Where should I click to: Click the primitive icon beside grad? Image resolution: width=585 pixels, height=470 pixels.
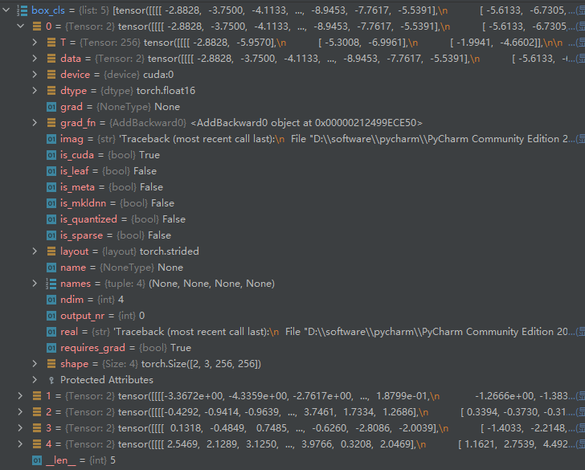51,107
